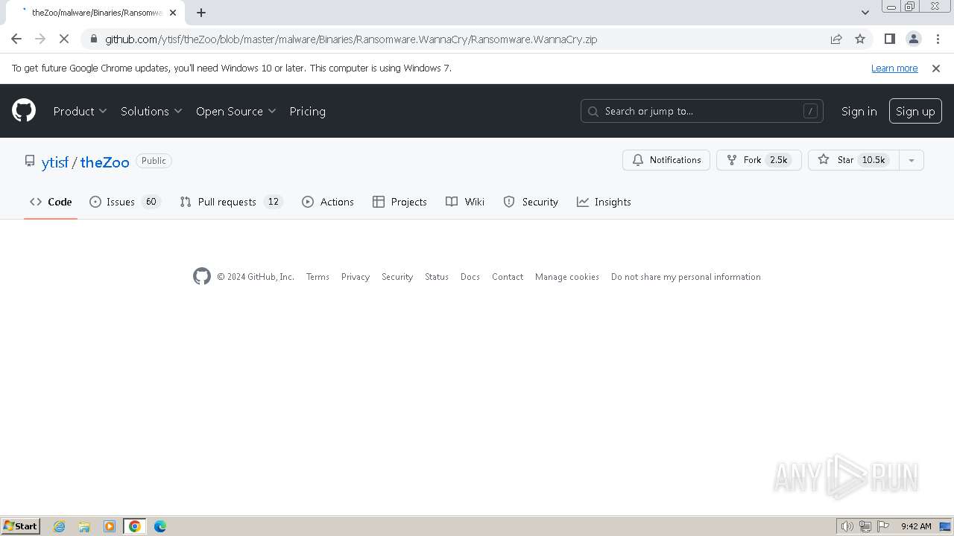
Task: Click the Notifications bell button
Action: point(666,160)
